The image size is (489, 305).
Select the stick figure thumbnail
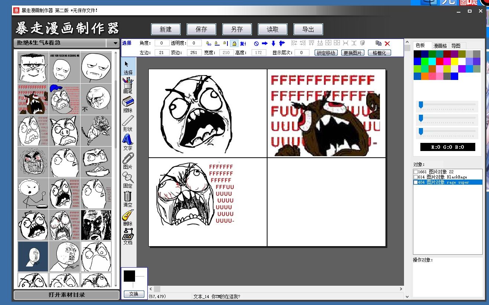[33, 194]
